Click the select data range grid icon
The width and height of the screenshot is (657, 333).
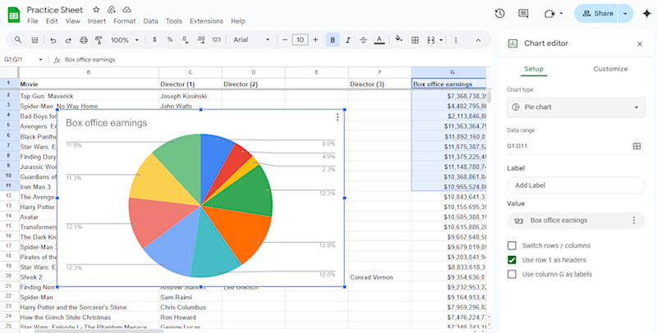coord(636,146)
